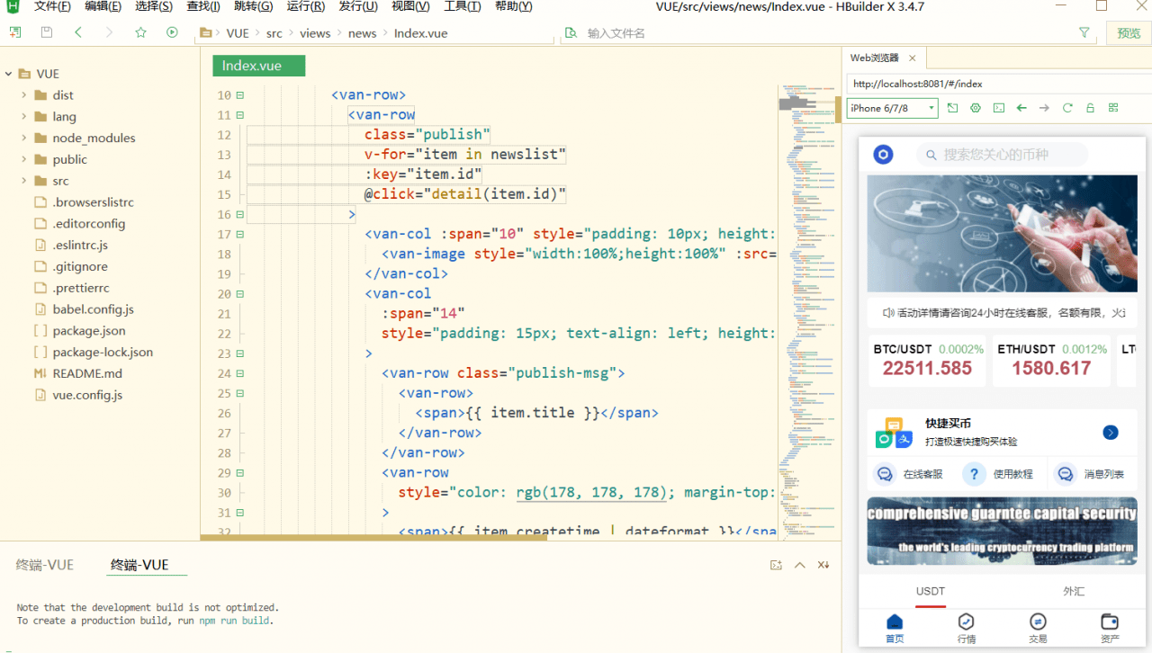Click the browser URL address field
The image size is (1152, 653).
990,84
